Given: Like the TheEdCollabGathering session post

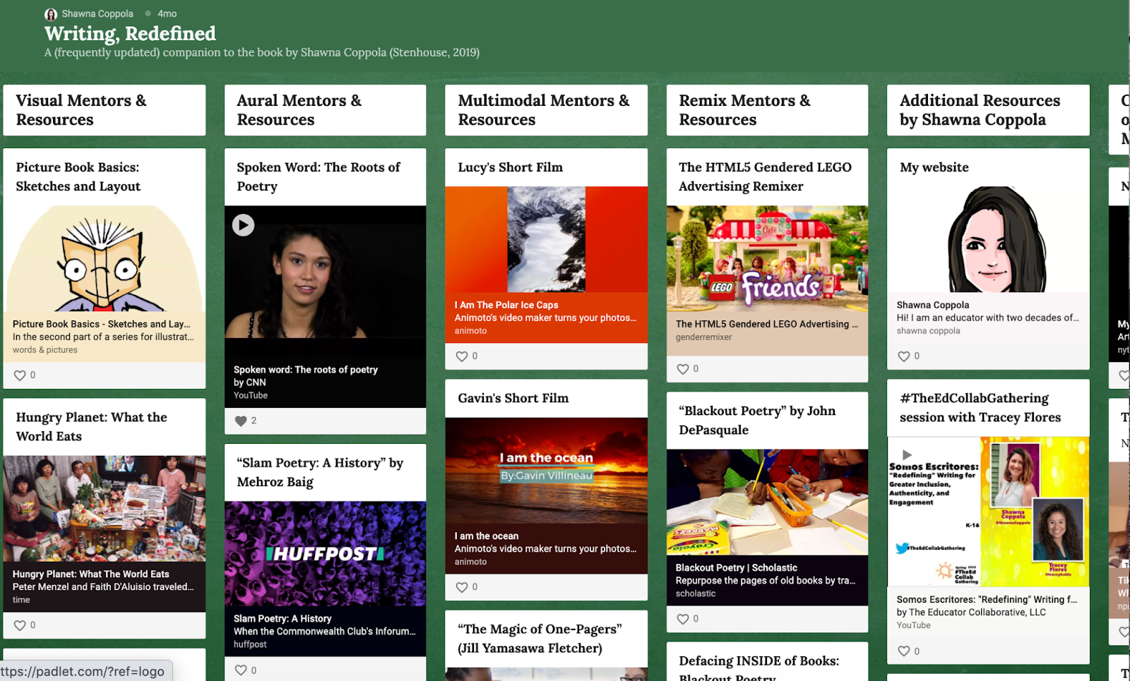Looking at the screenshot, I should coord(904,651).
